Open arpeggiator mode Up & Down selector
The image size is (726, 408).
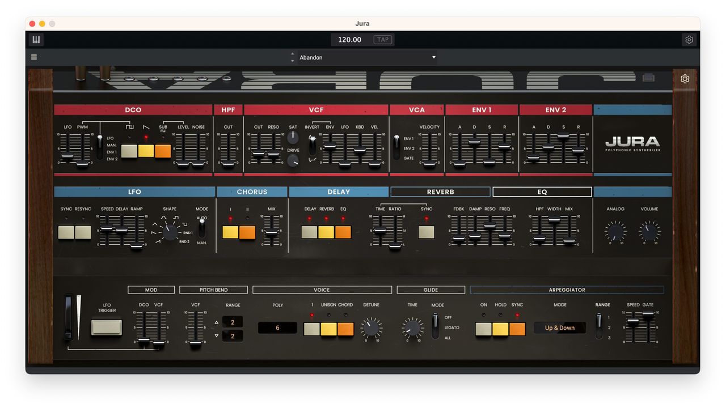pos(560,328)
